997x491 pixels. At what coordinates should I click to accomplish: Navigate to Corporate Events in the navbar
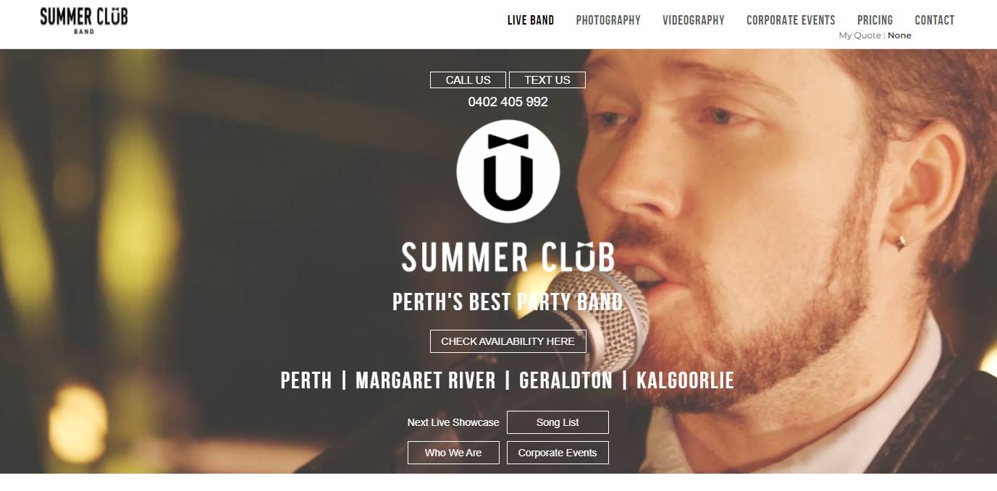[791, 20]
